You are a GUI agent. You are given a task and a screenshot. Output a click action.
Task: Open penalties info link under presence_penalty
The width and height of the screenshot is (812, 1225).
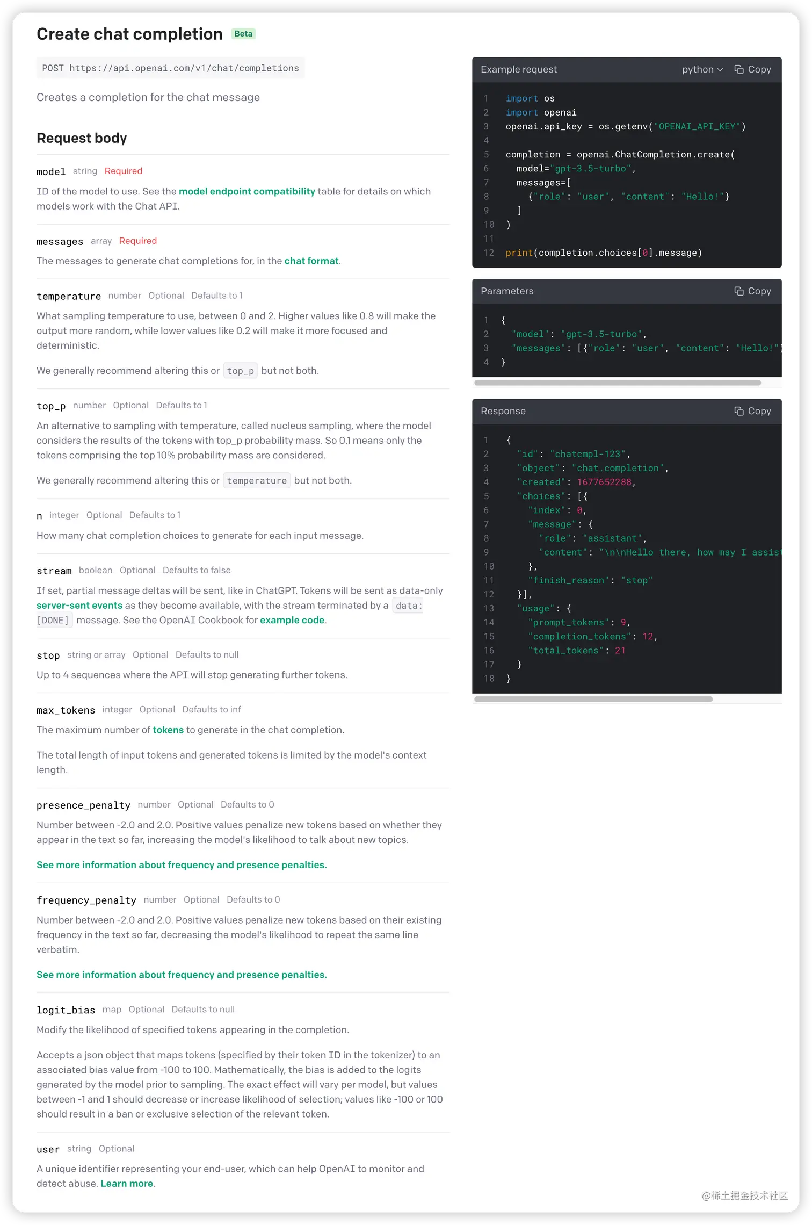(182, 865)
